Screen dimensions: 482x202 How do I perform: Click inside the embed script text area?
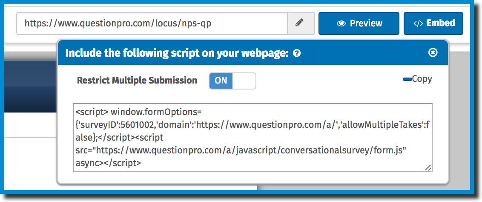tap(252, 137)
